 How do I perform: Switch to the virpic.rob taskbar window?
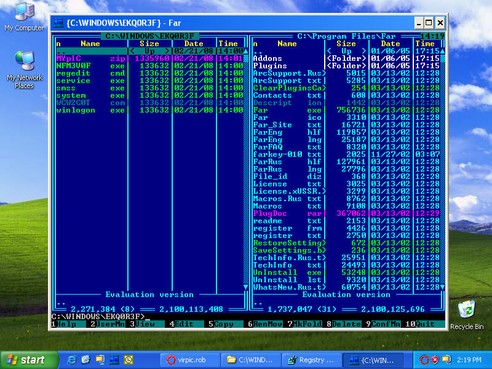(x=191, y=360)
